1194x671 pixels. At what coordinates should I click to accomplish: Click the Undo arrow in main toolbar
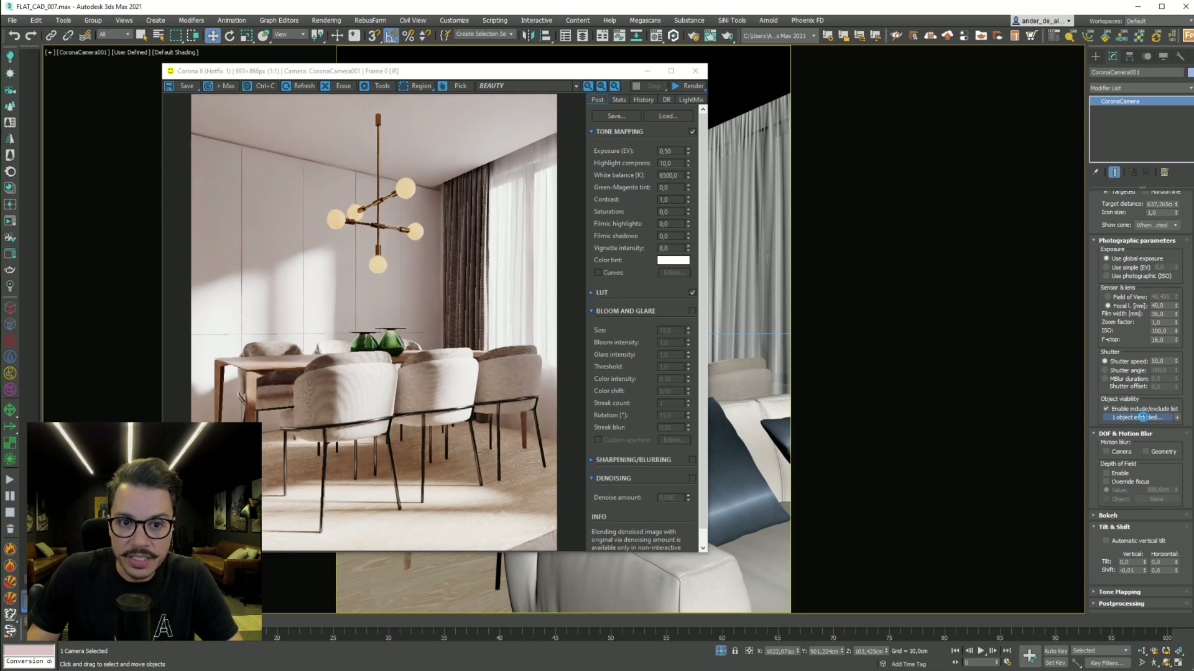coord(14,35)
